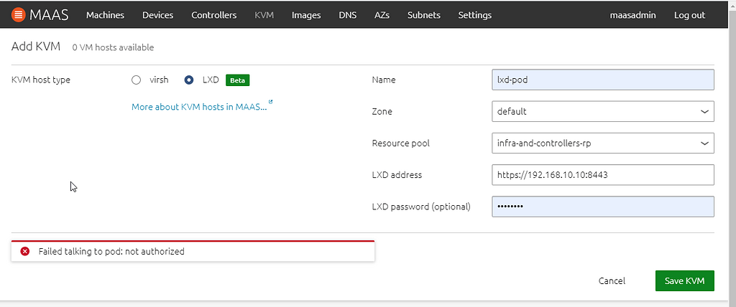
Task: Open the maasadmin user link
Action: coord(632,15)
